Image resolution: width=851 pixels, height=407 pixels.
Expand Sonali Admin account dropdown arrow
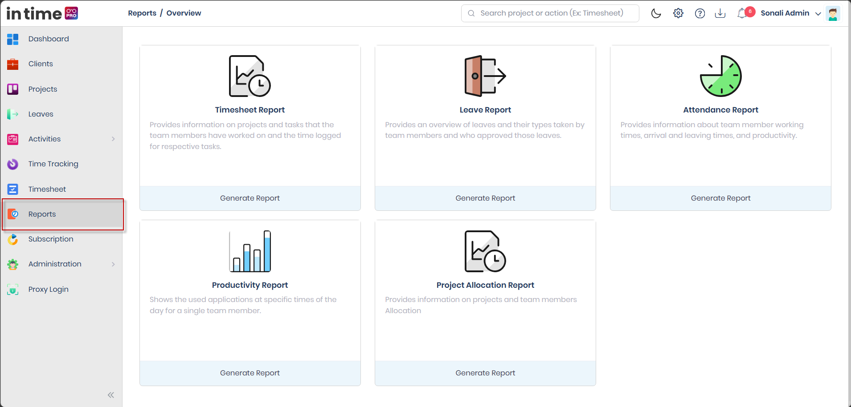(x=818, y=14)
